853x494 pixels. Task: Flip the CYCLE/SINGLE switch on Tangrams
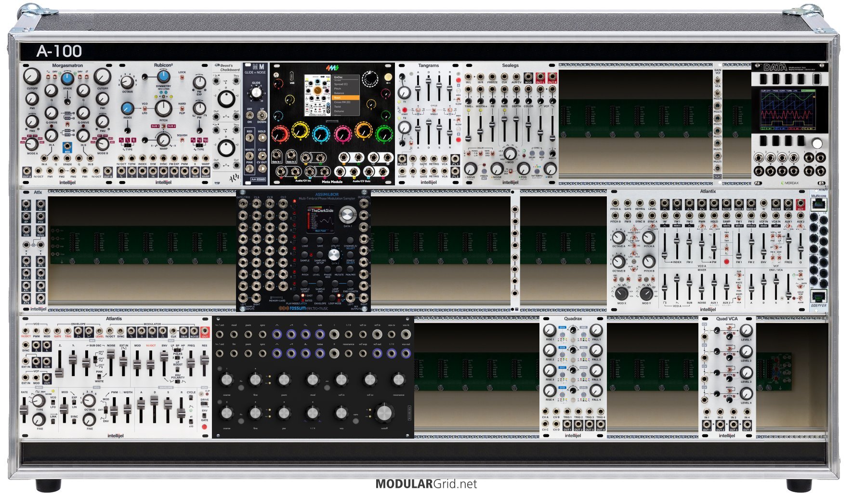(x=434, y=110)
